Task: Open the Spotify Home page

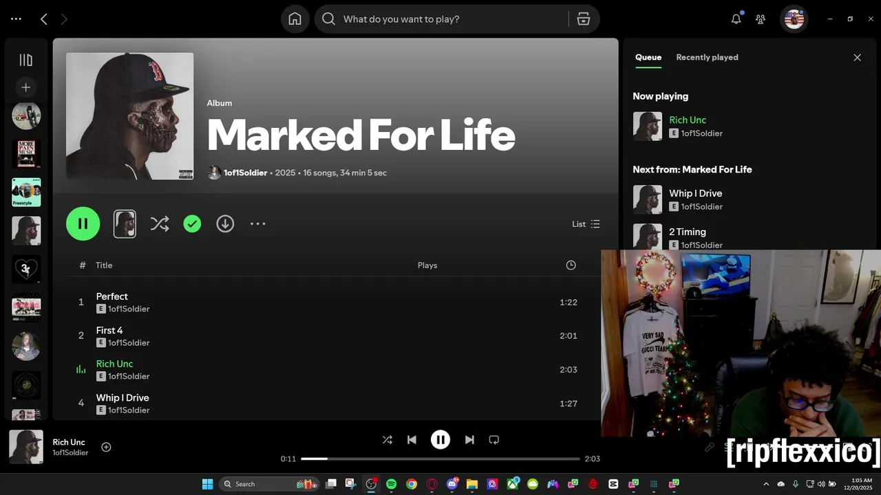Action: tap(295, 19)
